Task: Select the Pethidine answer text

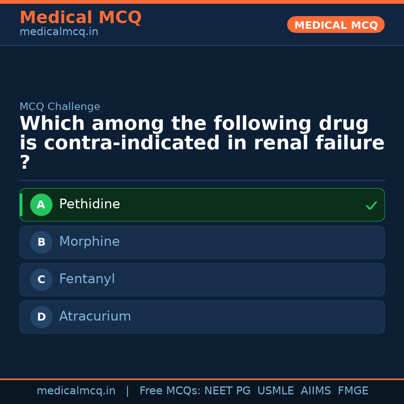Action: (89, 204)
